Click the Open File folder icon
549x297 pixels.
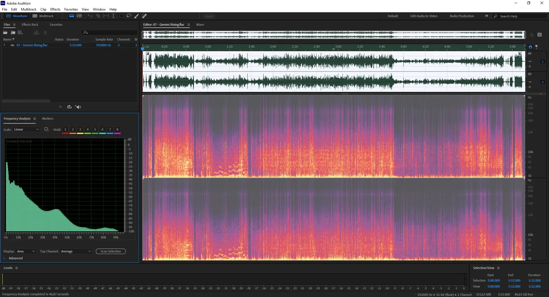coord(5,33)
